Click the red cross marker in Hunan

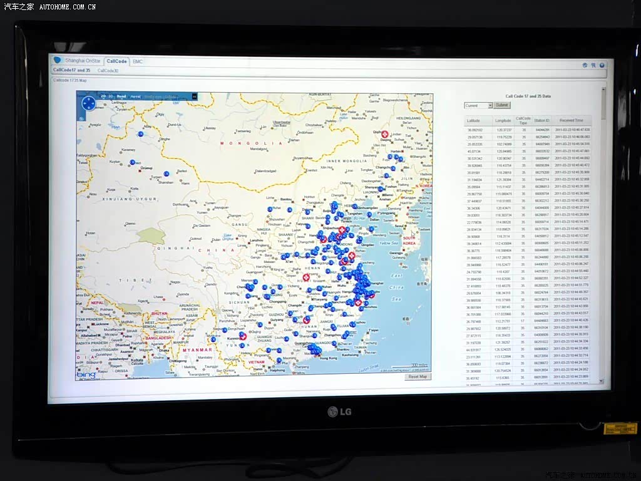[x=306, y=320]
